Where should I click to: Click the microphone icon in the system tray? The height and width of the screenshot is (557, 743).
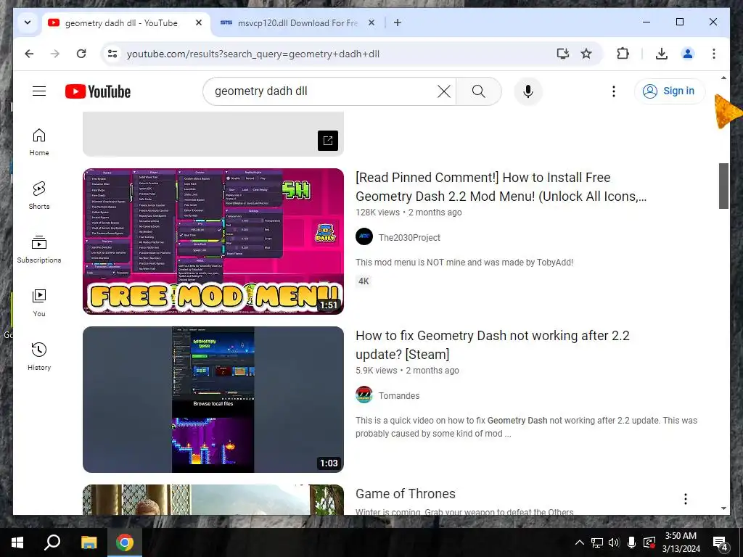(631, 542)
